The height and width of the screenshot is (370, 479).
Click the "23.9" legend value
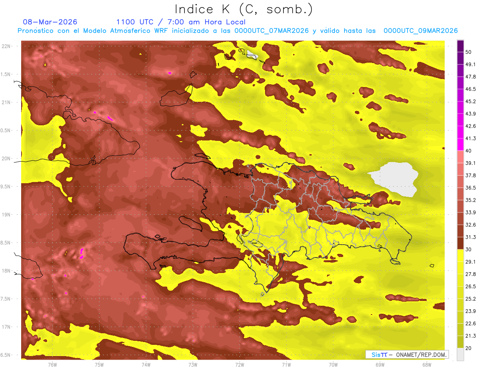[471, 311]
